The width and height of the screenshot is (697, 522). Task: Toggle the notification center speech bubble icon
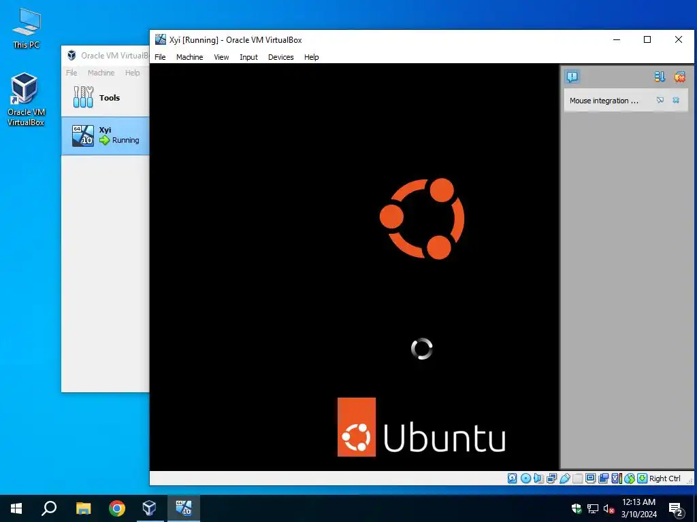point(572,77)
